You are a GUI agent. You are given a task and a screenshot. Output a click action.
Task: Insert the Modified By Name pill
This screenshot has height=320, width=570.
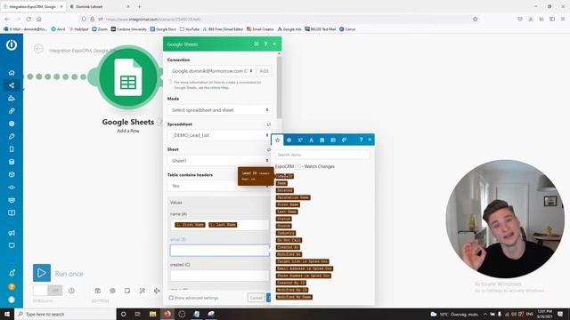coord(294,297)
